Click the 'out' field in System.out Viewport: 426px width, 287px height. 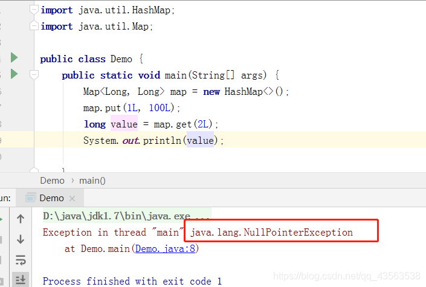[x=130, y=141]
